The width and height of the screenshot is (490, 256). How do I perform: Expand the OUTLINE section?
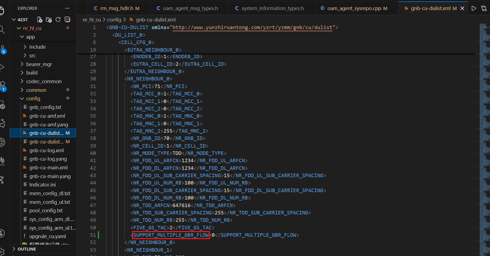27,249
